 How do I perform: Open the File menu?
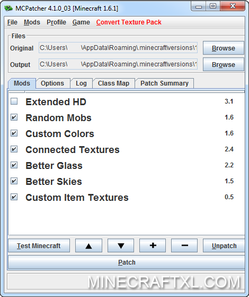point(12,22)
